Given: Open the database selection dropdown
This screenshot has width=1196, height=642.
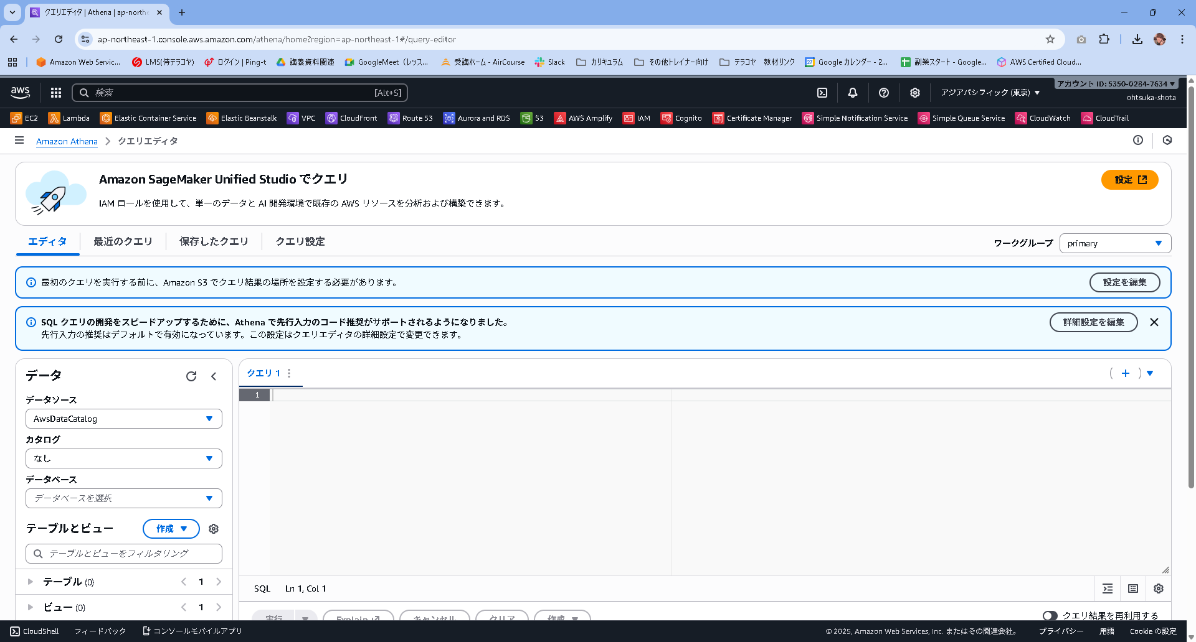Looking at the screenshot, I should coord(124,498).
